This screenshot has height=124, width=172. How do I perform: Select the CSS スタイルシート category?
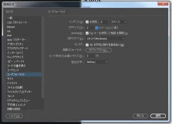pos(24,22)
